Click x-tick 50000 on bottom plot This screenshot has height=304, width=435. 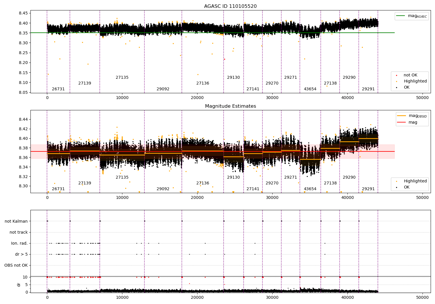click(x=422, y=297)
